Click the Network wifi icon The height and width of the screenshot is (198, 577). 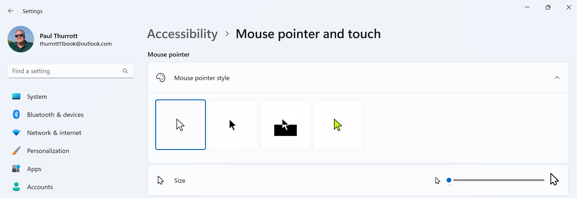tap(16, 133)
